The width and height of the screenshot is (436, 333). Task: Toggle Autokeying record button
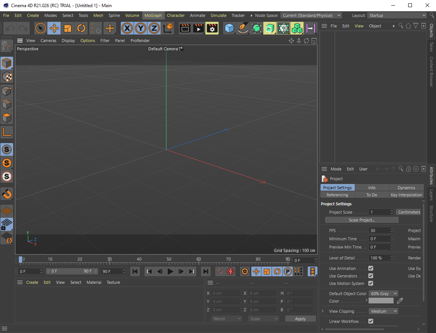tap(231, 271)
